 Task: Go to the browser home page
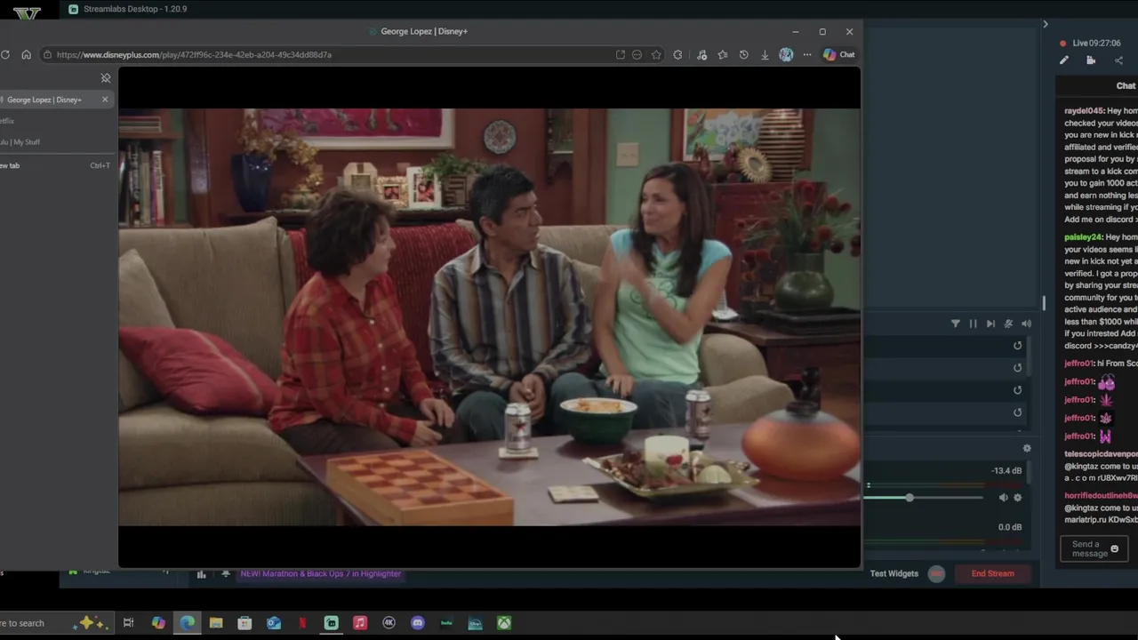pos(26,54)
